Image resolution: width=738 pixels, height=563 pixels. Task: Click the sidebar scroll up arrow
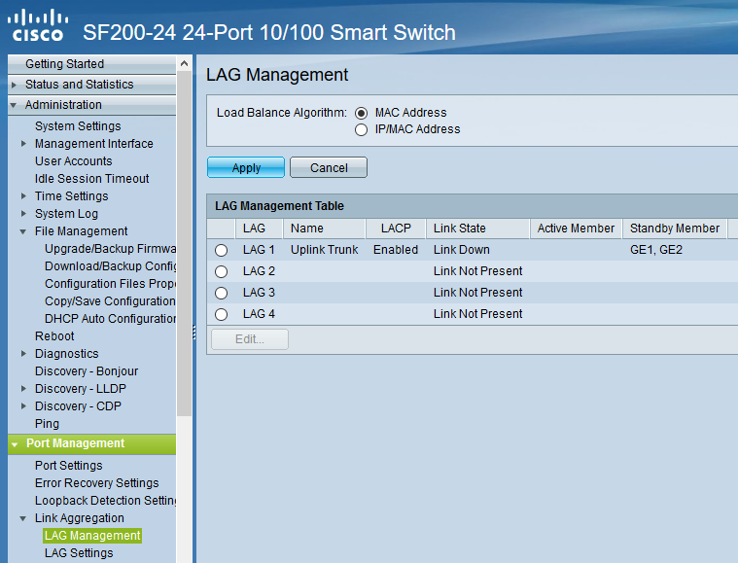[x=184, y=63]
